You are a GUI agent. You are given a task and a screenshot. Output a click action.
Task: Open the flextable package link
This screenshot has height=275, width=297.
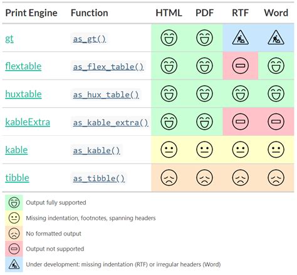(x=23, y=66)
